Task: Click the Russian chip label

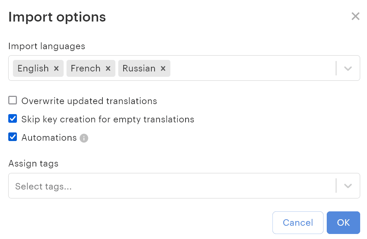Action: click(139, 69)
